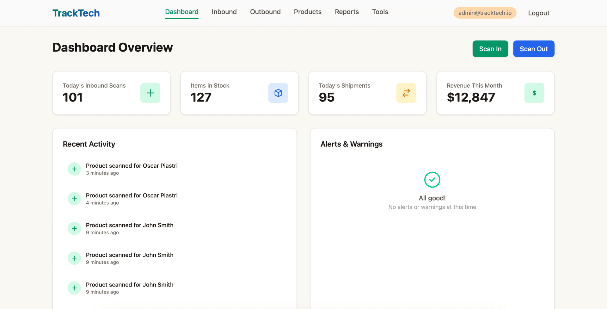This screenshot has width=607, height=309.
Task: Open the Outbound page
Action: tap(265, 12)
